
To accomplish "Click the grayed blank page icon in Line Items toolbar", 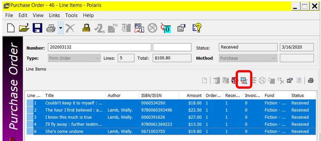I will pyautogui.click(x=204, y=81).
